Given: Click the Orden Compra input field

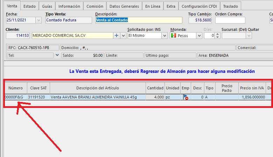Looking at the screenshot, I should click(230, 20).
